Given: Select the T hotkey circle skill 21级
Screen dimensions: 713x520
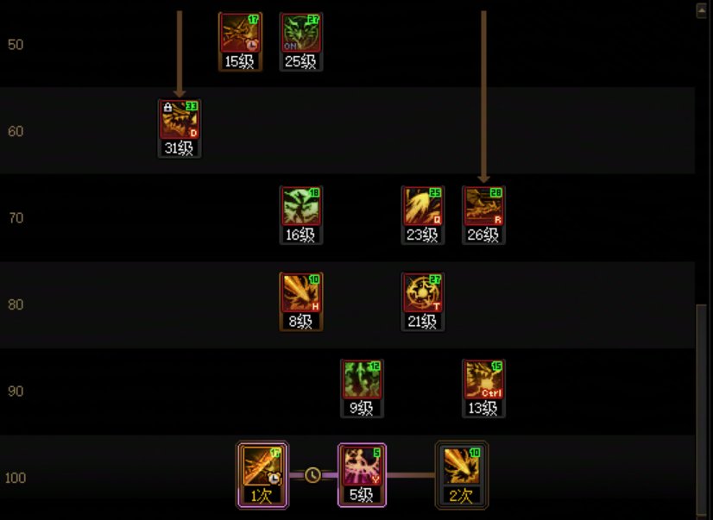Looking at the screenshot, I should [x=422, y=302].
